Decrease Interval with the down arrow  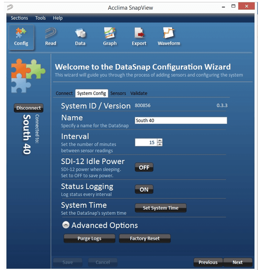[159, 144]
